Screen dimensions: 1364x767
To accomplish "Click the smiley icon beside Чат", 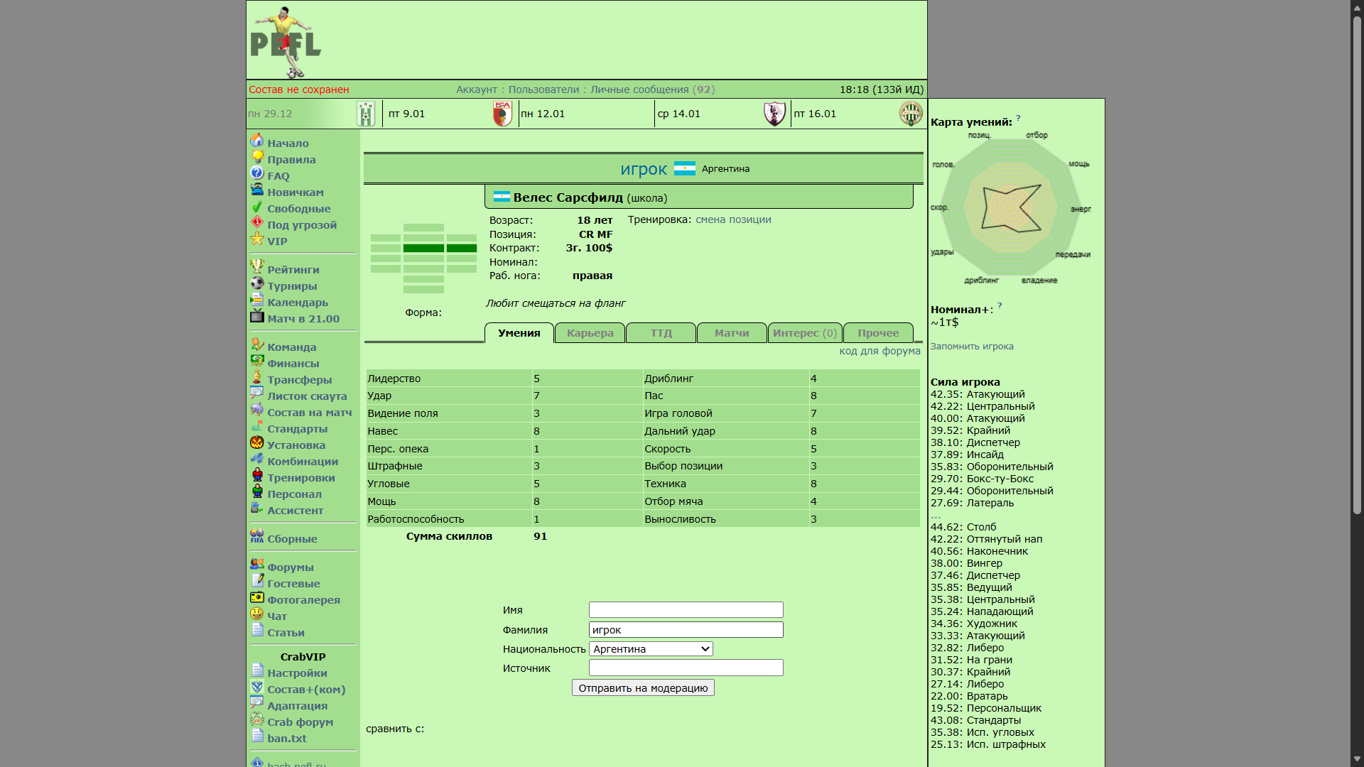I will [x=256, y=614].
